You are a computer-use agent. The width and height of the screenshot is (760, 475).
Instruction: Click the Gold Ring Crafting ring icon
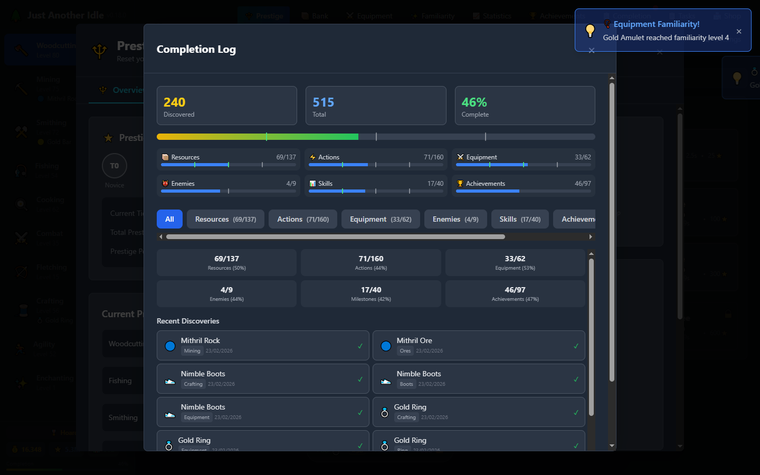pyautogui.click(x=385, y=413)
